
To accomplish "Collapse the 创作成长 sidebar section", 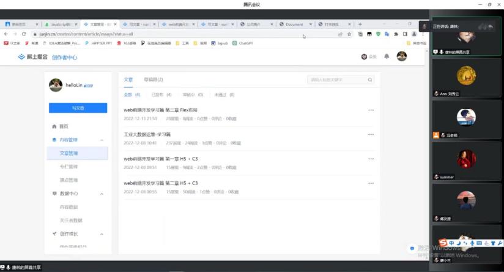I will pyautogui.click(x=102, y=233).
